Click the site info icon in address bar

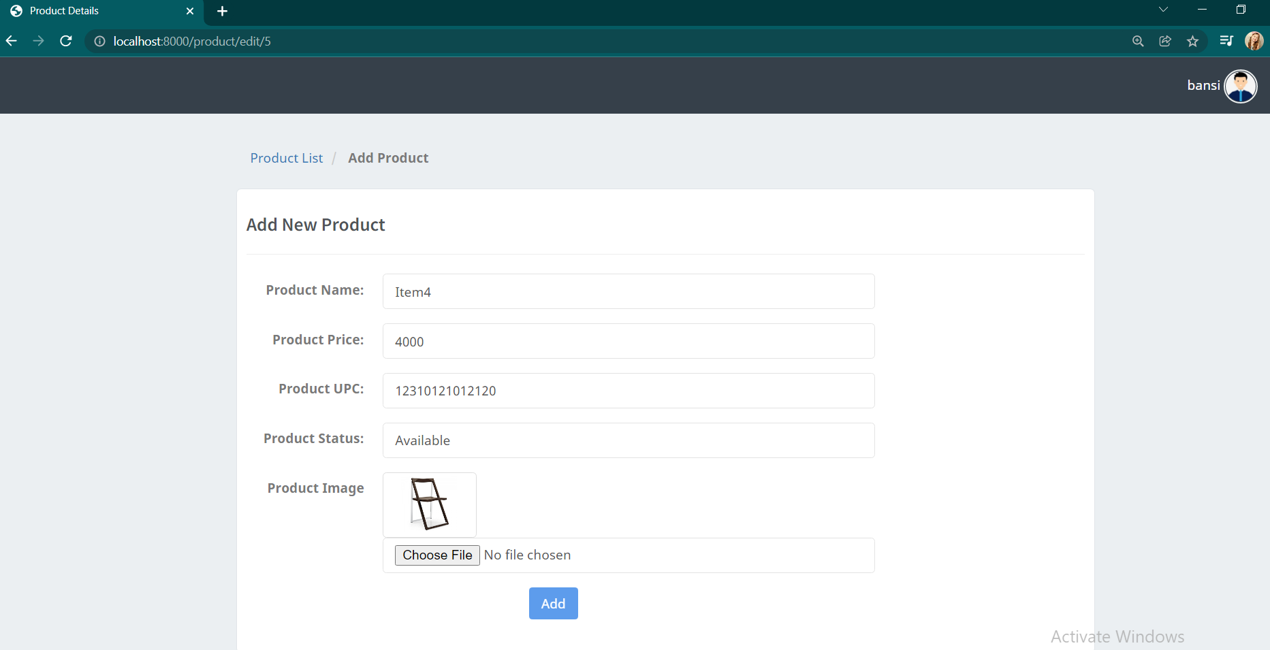coord(99,41)
